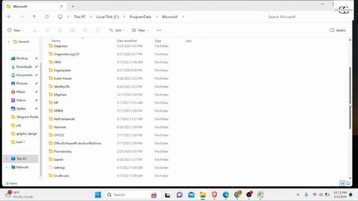The width and height of the screenshot is (358, 201).
Task: Open the Telegram Desktop sidebar folder
Action: 25,117
